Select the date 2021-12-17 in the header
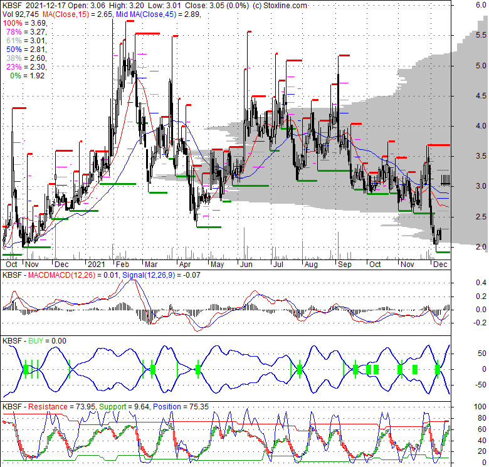This screenshot has height=467, width=489. pyautogui.click(x=45, y=6)
